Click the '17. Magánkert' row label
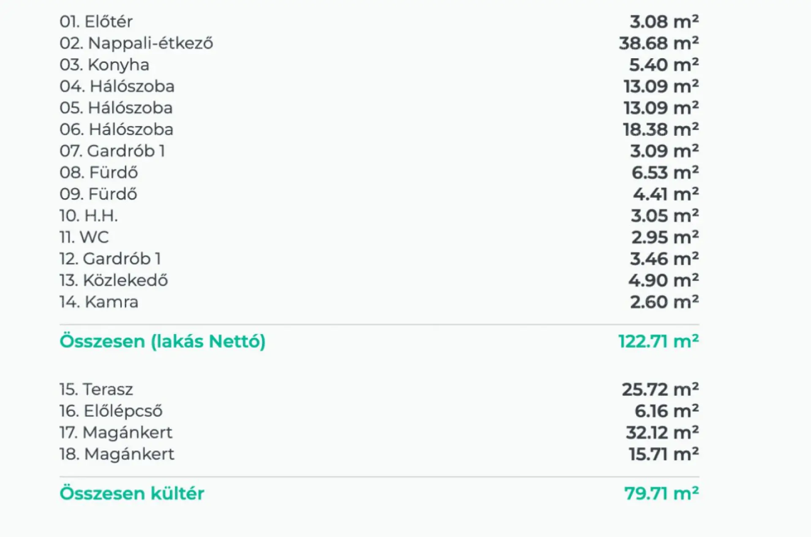 coord(116,432)
